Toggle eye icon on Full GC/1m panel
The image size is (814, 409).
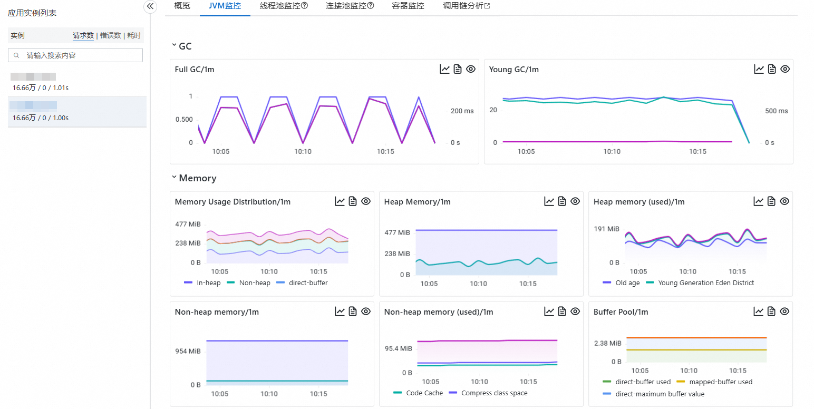[471, 69]
